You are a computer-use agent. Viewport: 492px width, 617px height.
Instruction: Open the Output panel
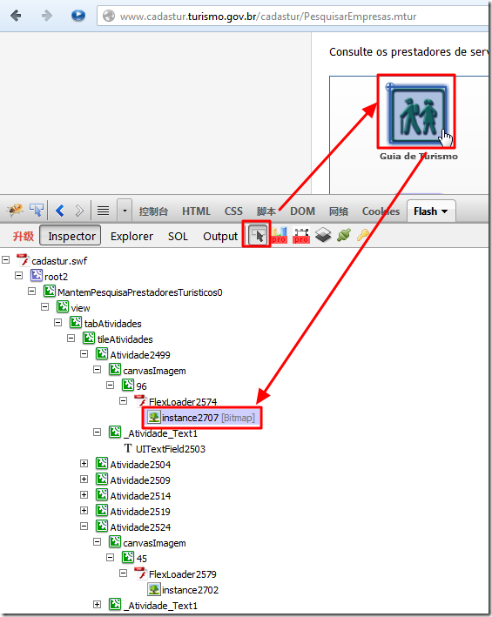point(220,236)
